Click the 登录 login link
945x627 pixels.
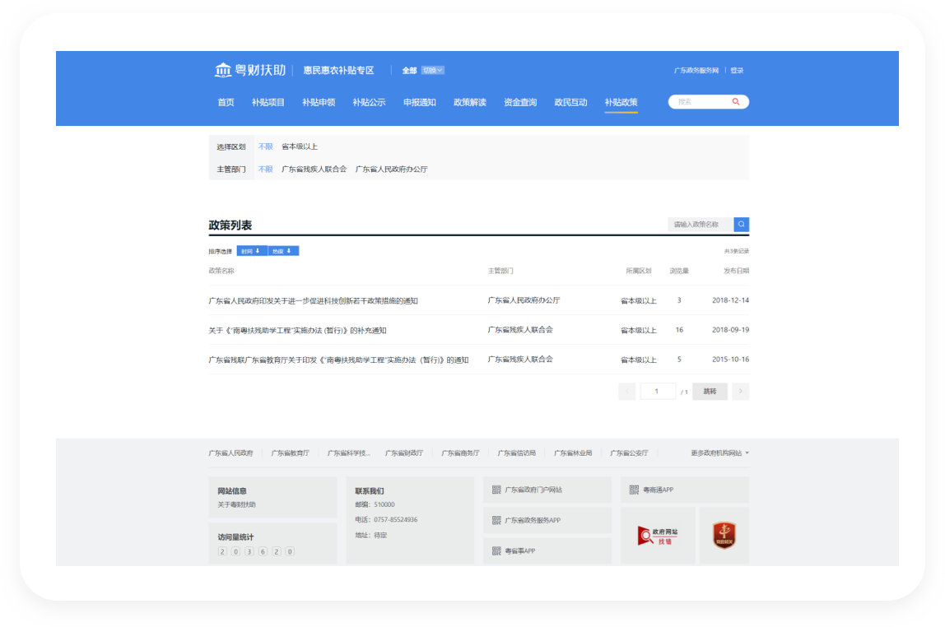737,71
